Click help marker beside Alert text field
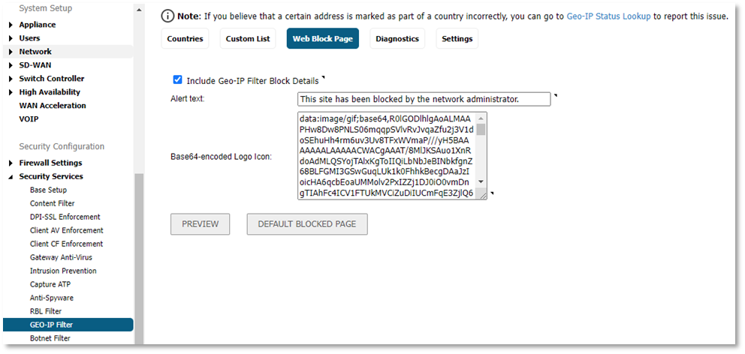Image resolution: width=745 pixels, height=354 pixels. point(556,95)
